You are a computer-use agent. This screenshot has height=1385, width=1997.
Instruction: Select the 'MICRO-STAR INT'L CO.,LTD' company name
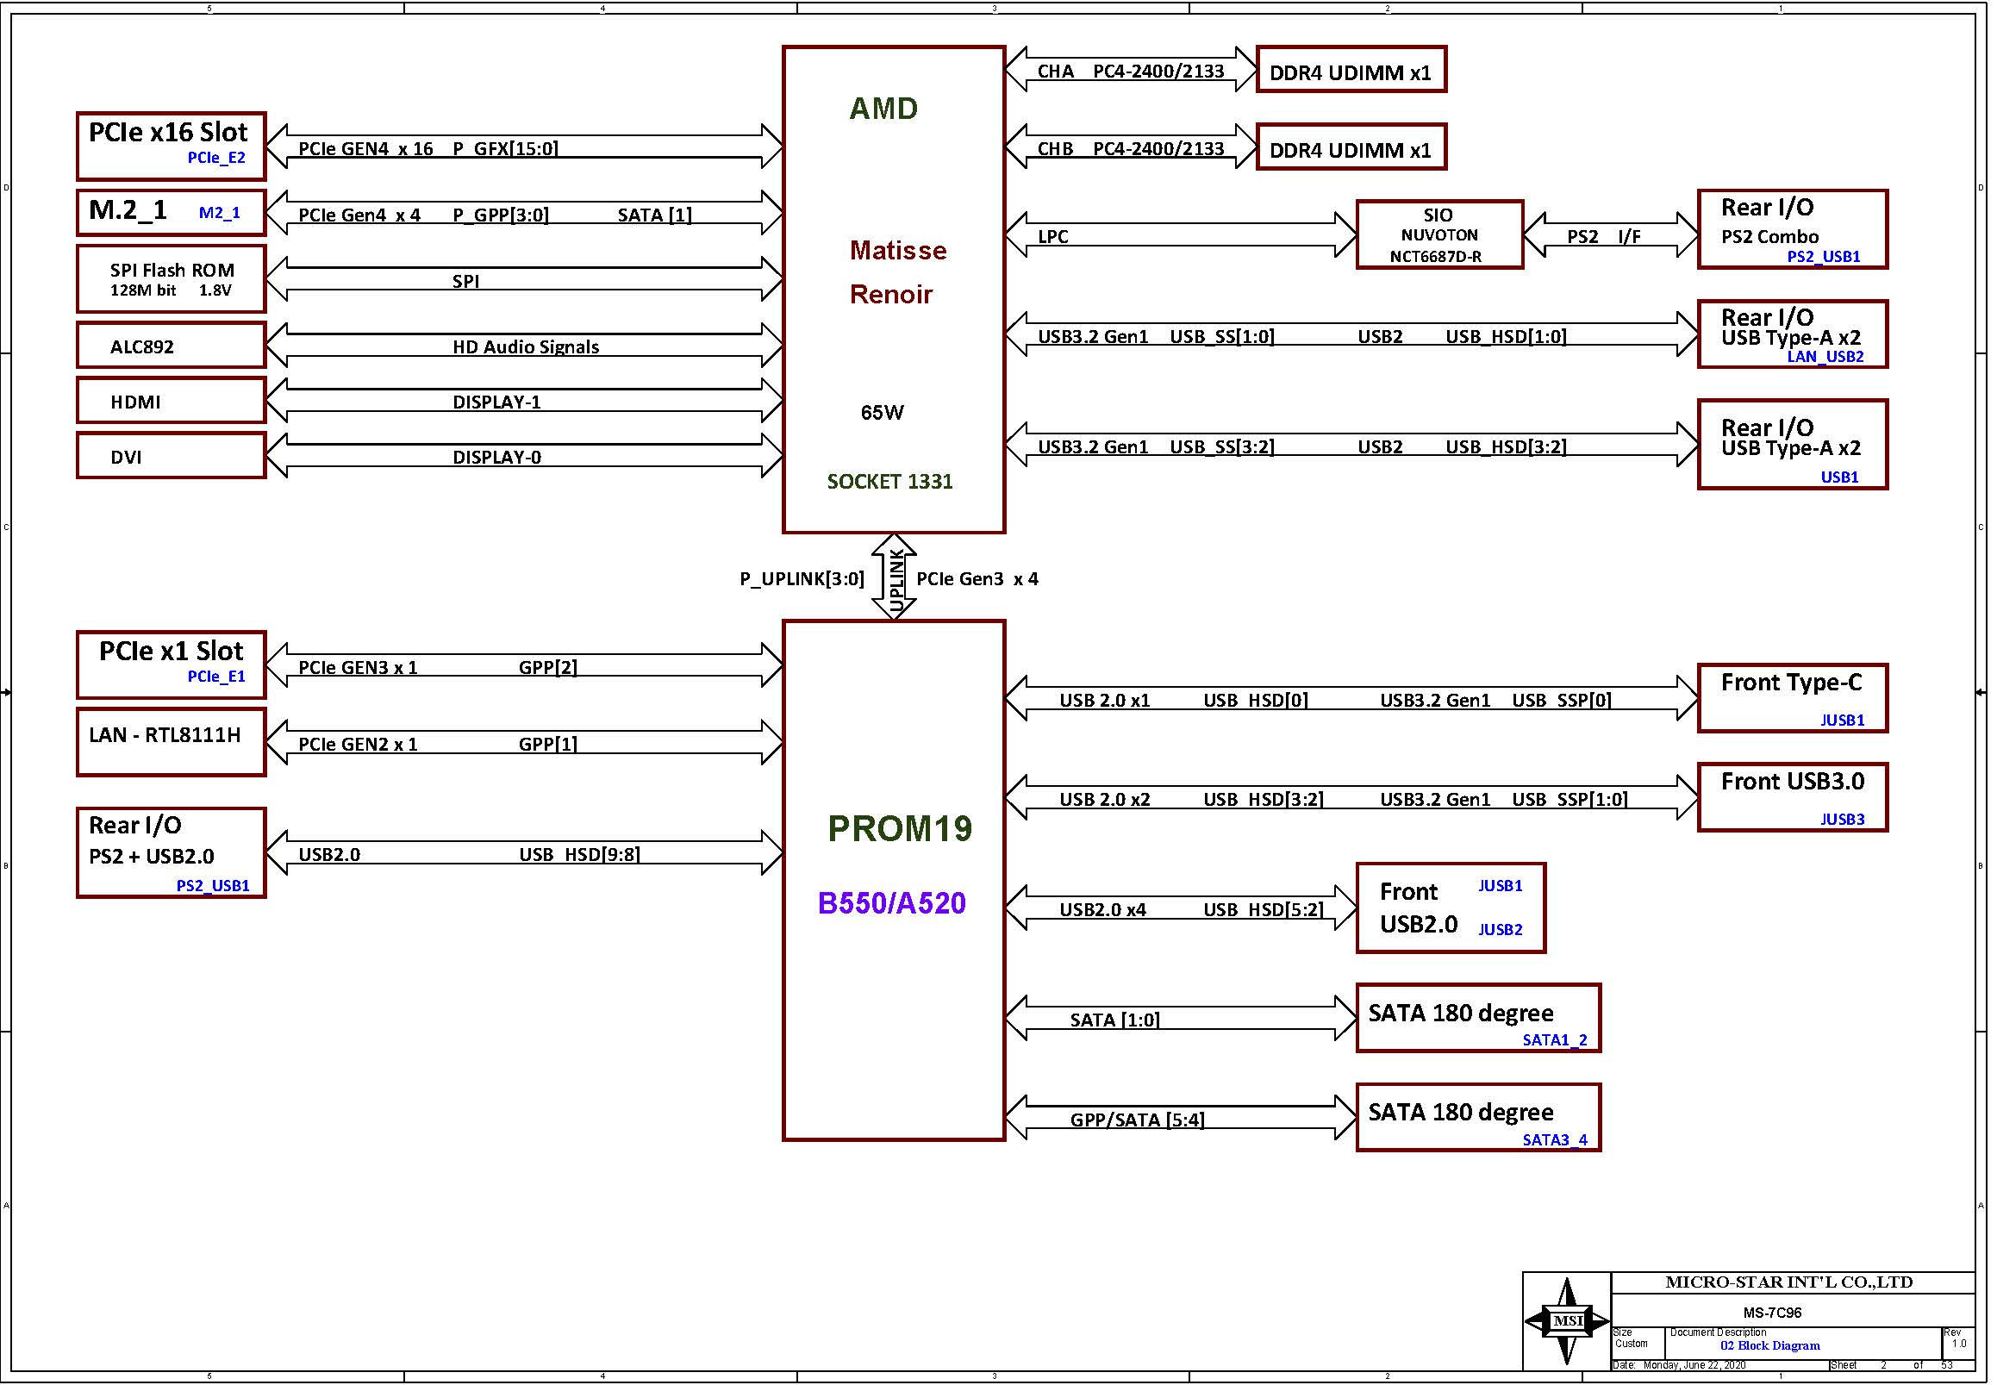pos(1788,1282)
